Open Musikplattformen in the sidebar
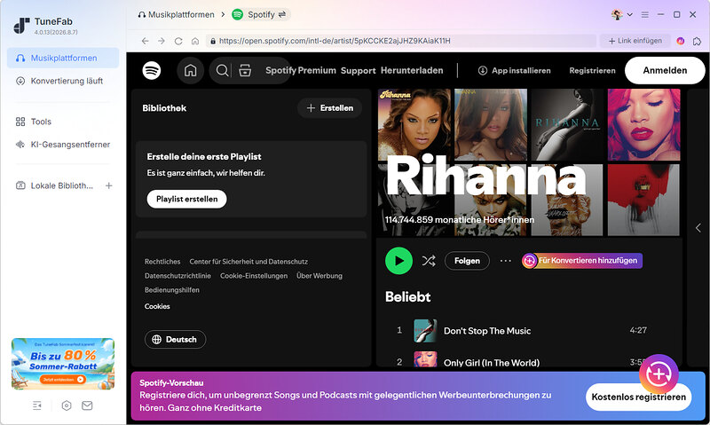The height and width of the screenshot is (425, 710). point(63,58)
